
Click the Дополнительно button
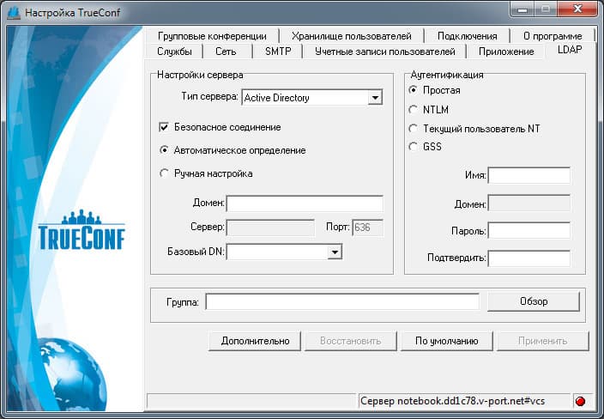(x=255, y=341)
